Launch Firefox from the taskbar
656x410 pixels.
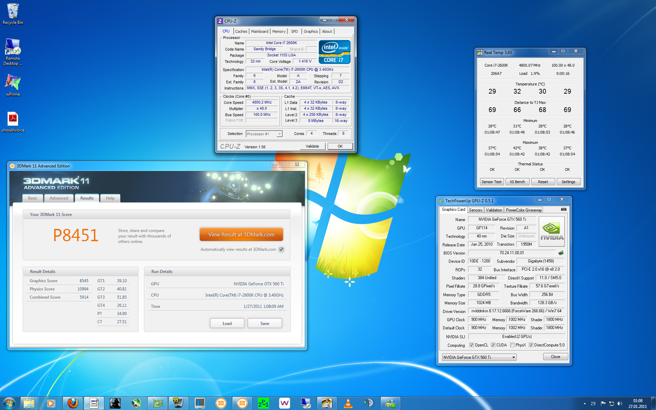coord(72,403)
